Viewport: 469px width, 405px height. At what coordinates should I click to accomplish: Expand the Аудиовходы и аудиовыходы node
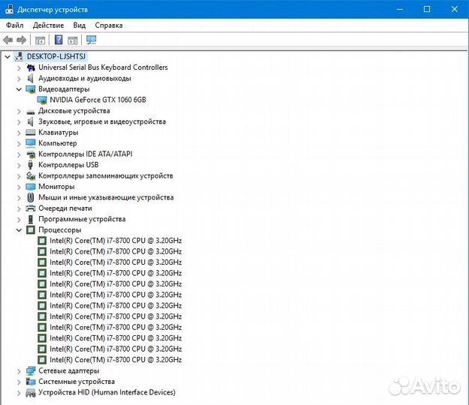[x=20, y=78]
